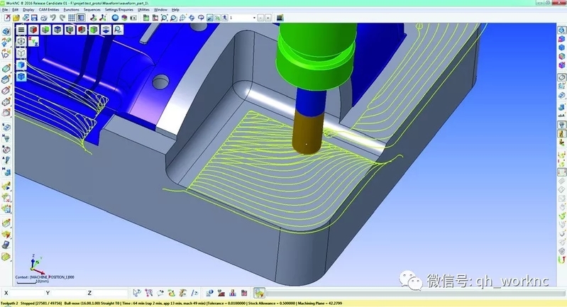Open the Utilities menu
This screenshot has height=307, width=567.
pyautogui.click(x=143, y=10)
